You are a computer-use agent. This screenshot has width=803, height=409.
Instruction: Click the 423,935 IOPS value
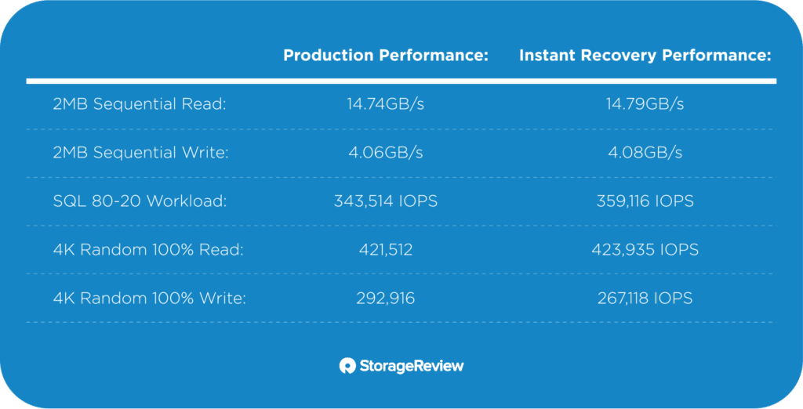coord(645,250)
